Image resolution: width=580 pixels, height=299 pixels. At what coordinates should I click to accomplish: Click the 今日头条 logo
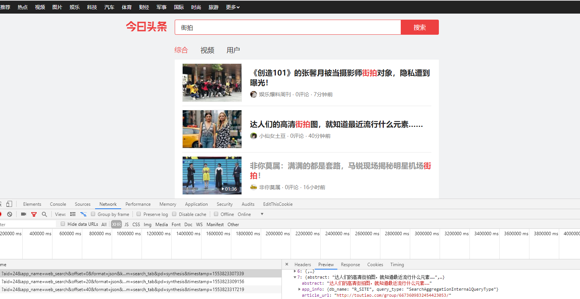146,27
